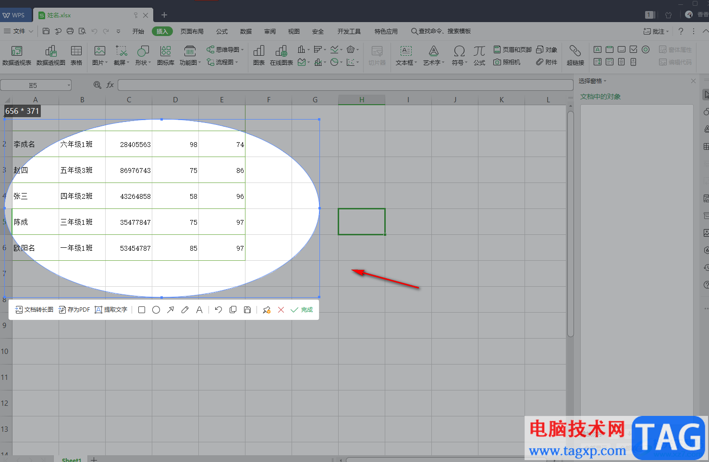The width and height of the screenshot is (709, 462).
Task: Save screenshot with floppy disk icon
Action: coord(247,310)
